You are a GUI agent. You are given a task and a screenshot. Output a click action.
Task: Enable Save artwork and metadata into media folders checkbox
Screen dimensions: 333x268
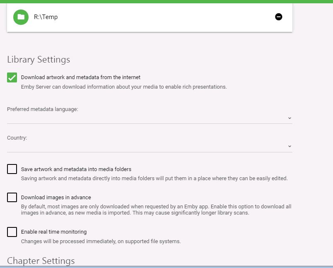tap(12, 169)
